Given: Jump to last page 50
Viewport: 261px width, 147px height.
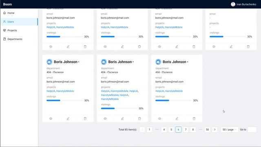Looking at the screenshot, I should [207, 129].
